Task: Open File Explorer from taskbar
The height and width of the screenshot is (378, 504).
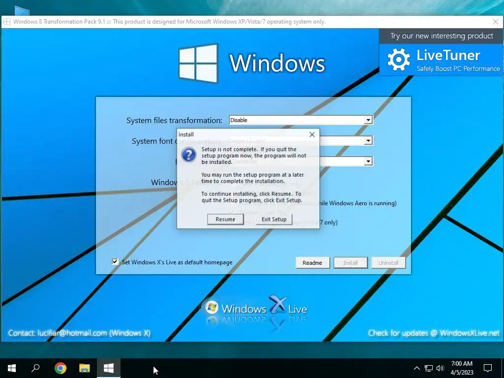Action: point(85,368)
